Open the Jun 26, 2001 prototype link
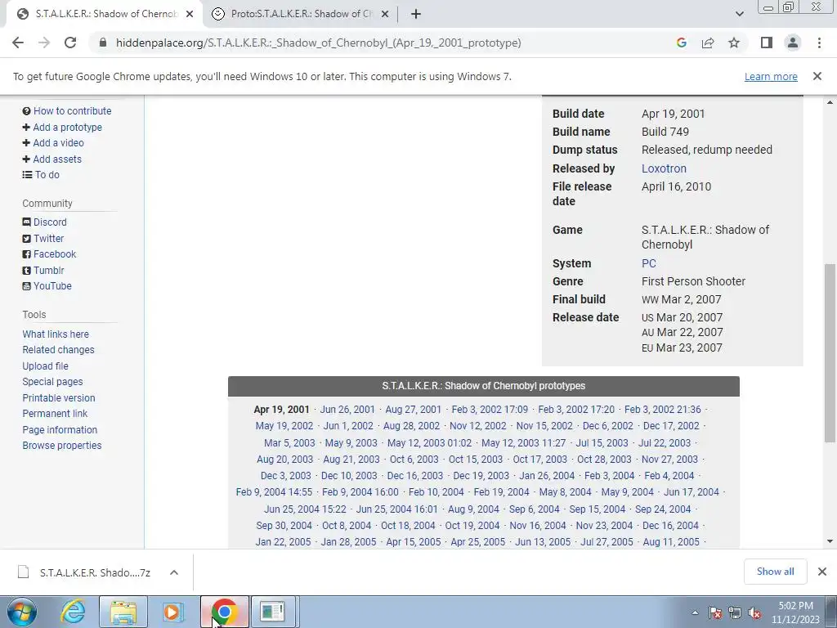 (x=347, y=410)
